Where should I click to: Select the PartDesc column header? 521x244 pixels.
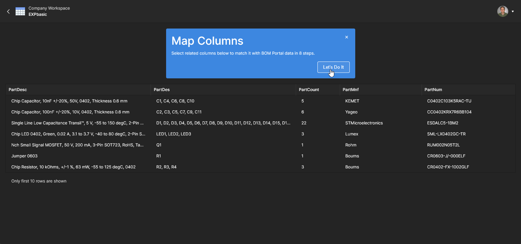point(18,90)
